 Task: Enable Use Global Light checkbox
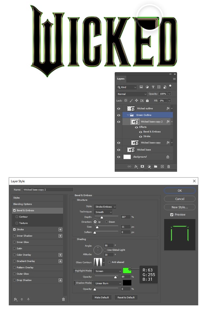pos(105,250)
